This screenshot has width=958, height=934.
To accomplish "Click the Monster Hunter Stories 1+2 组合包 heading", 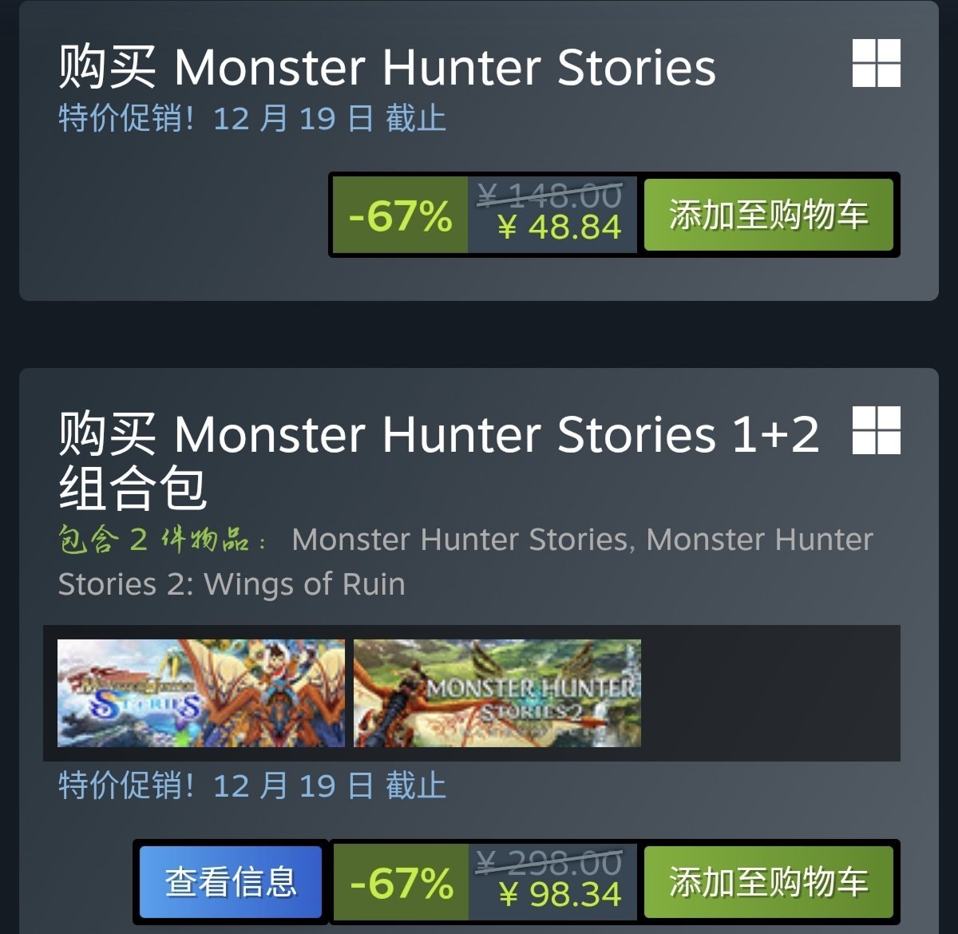I will [x=439, y=460].
